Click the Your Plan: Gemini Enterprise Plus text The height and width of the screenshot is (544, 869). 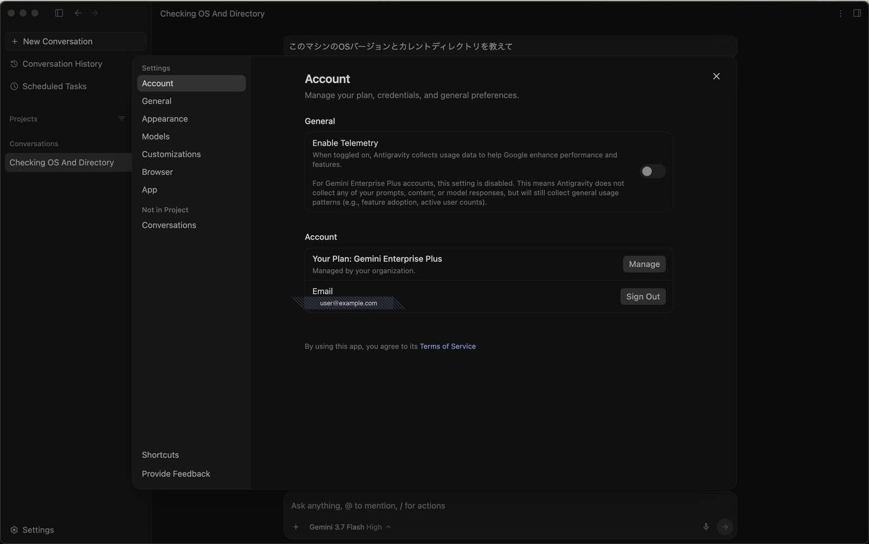tap(377, 259)
